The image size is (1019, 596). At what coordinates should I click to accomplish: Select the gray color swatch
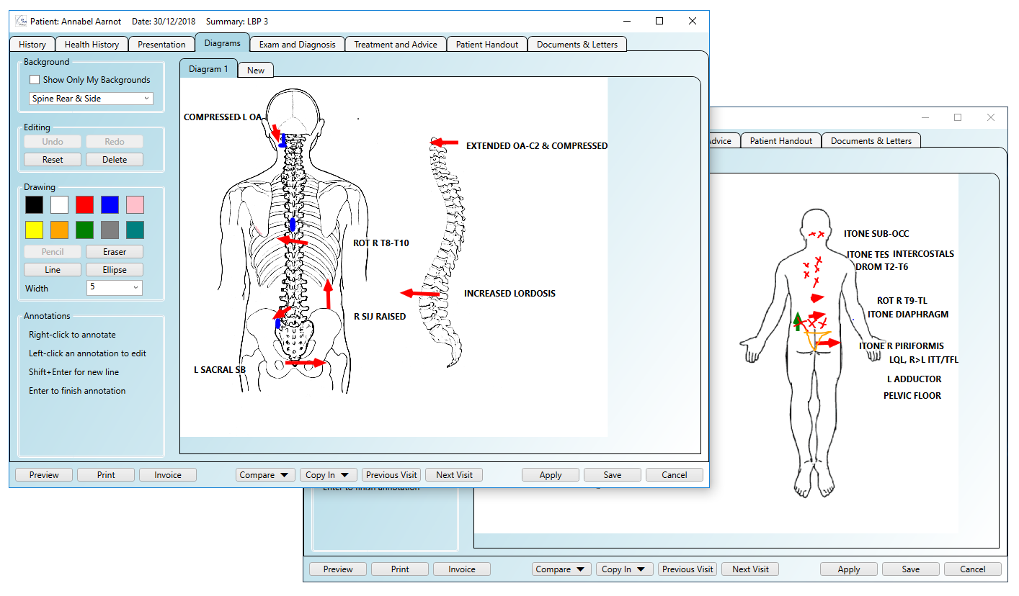click(x=110, y=230)
